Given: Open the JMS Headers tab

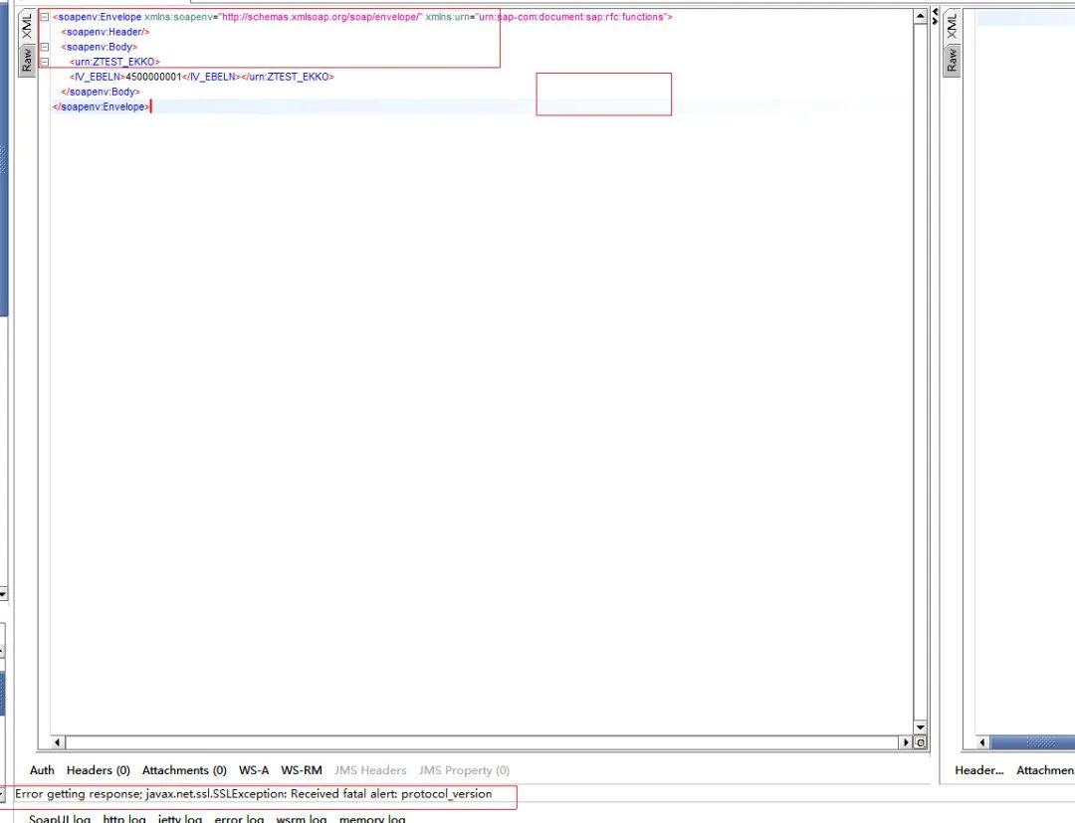Looking at the screenshot, I should pos(370,770).
